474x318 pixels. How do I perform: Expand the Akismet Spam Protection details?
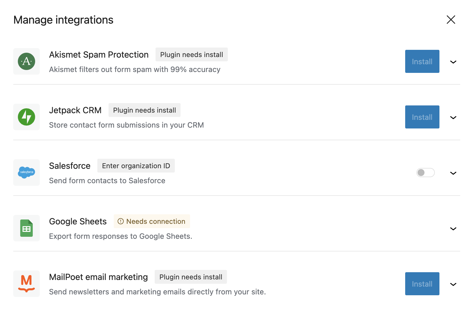(x=453, y=62)
